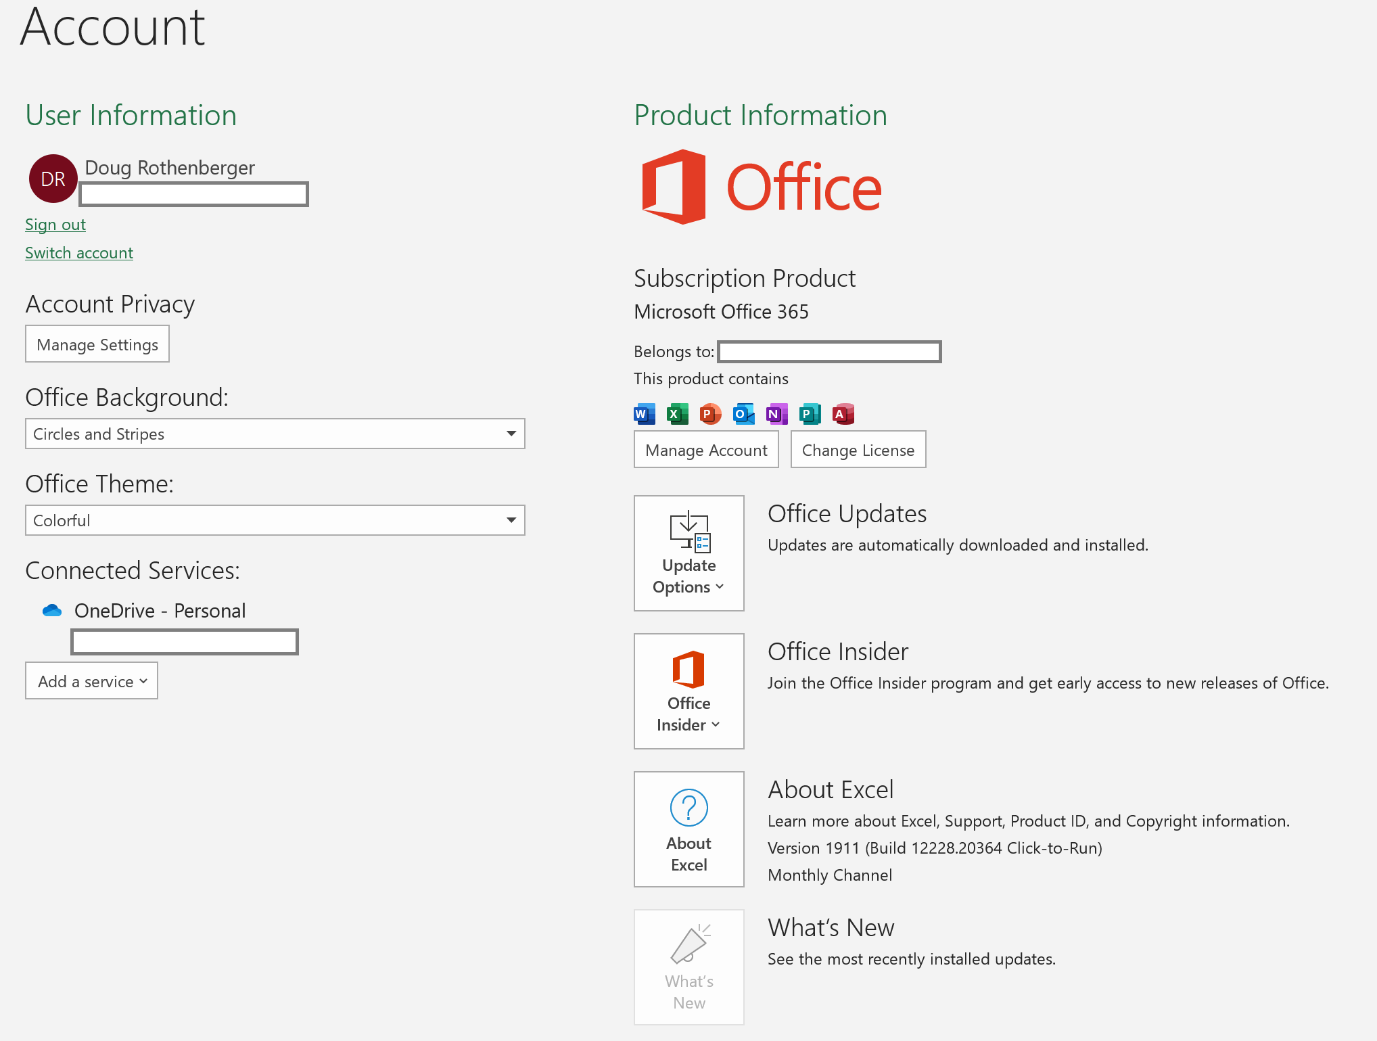Click the Connected Services heading
This screenshot has width=1377, height=1041.
[133, 571]
